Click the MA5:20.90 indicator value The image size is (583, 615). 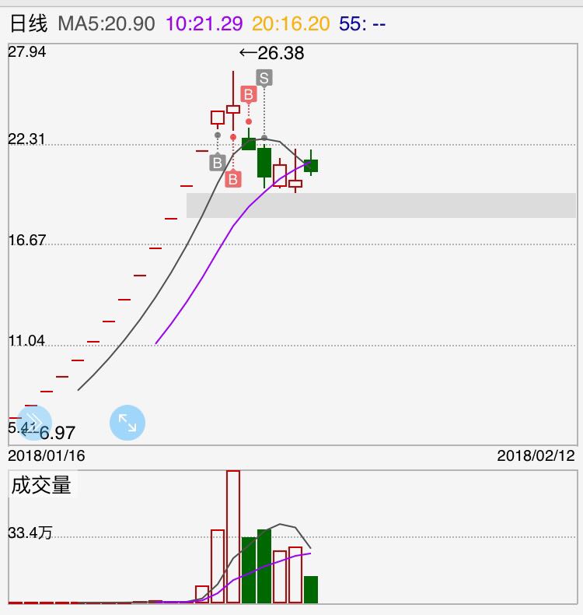[x=106, y=23]
